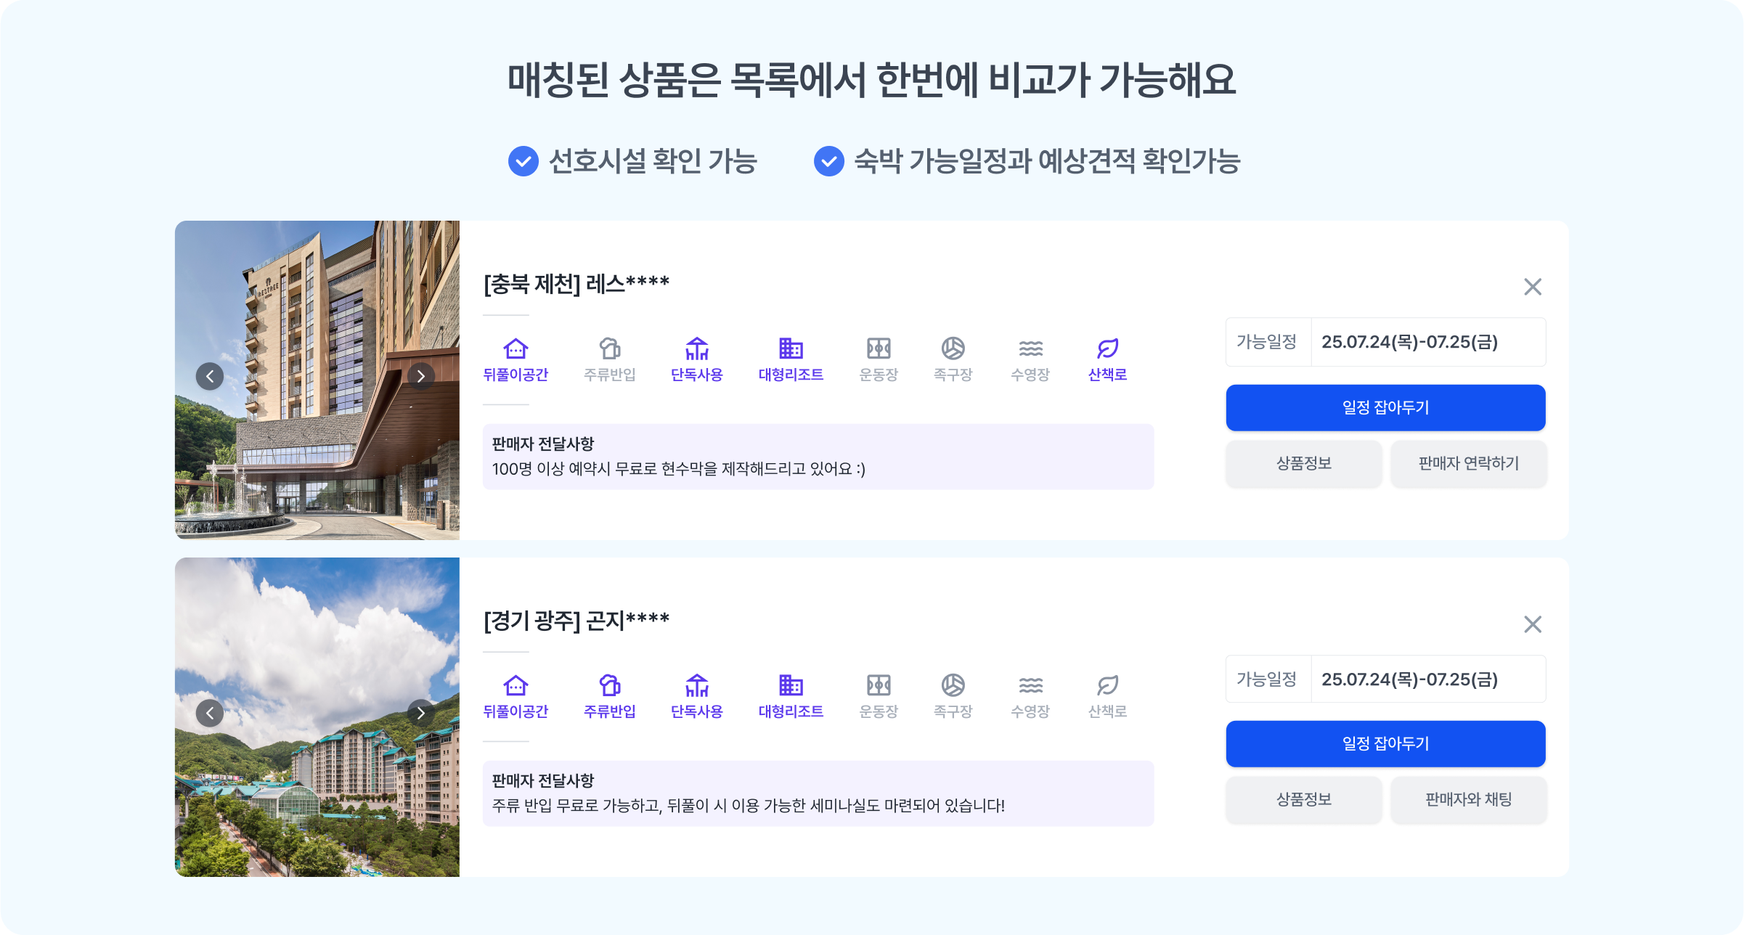Click the 산책로 leaf icon in the 제천 listing
Screen dimensions: 1744x935
click(x=1107, y=349)
